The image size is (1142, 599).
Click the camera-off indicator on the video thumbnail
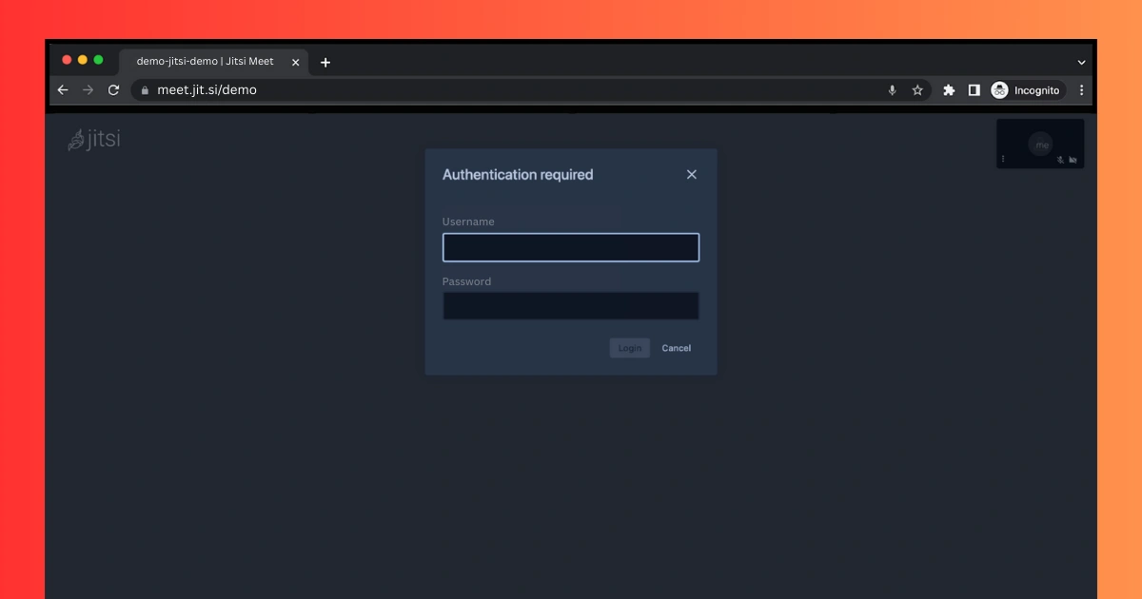tap(1073, 159)
